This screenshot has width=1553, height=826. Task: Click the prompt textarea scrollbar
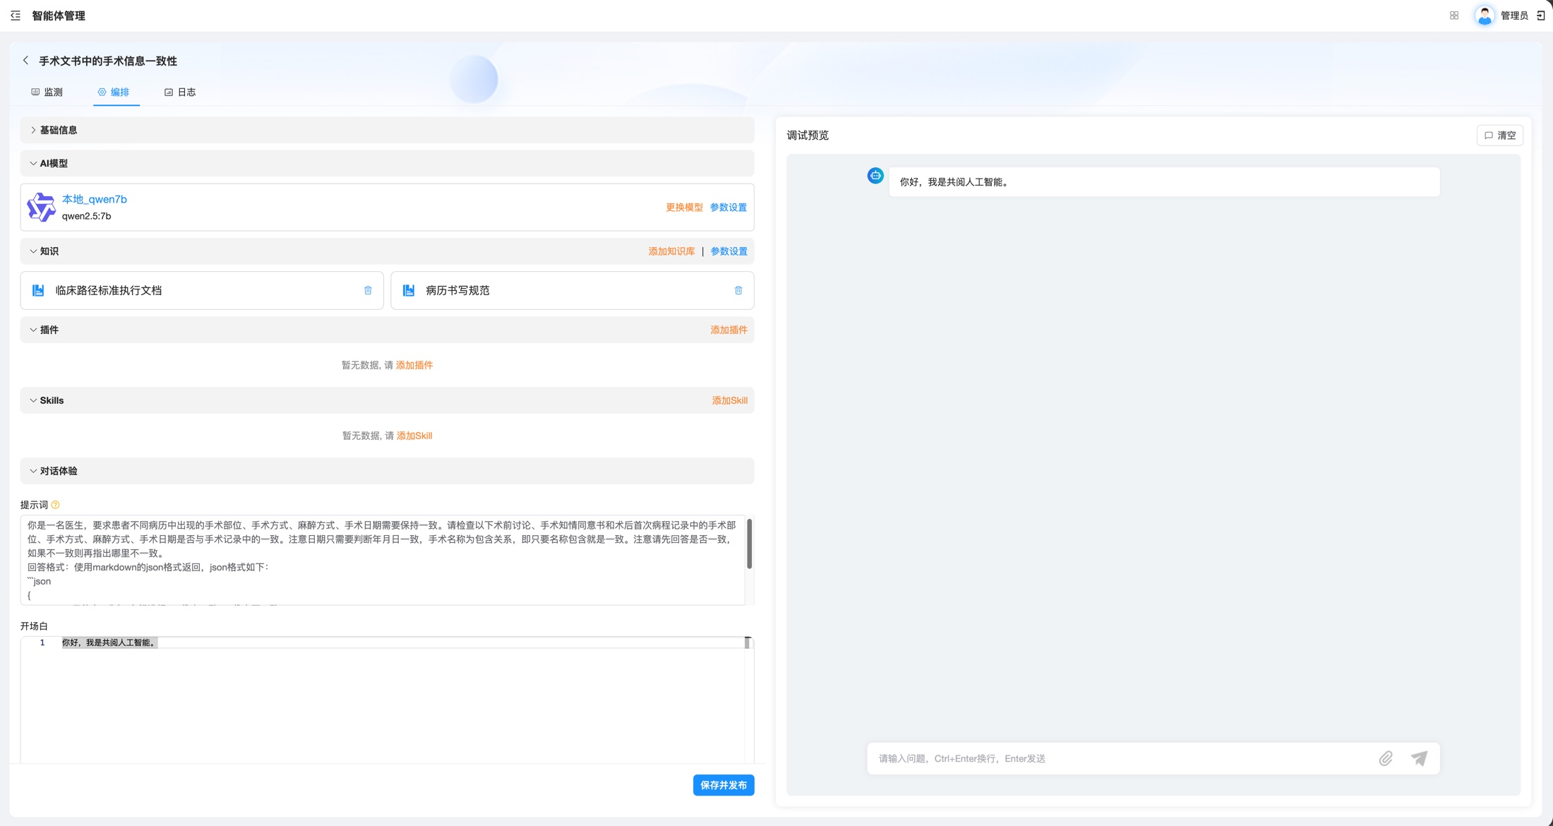coord(749,544)
